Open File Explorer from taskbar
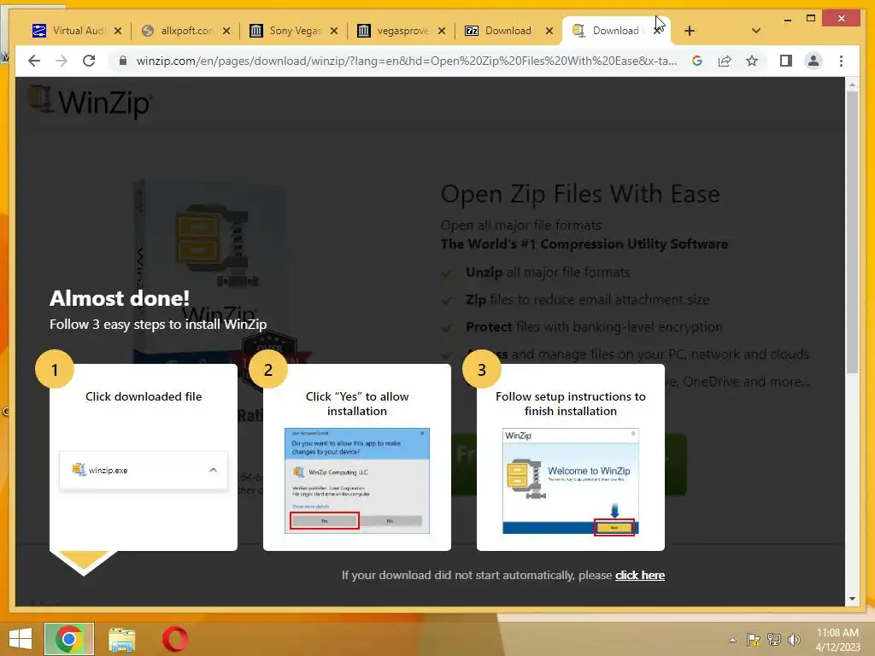Image resolution: width=875 pixels, height=656 pixels. tap(121, 639)
